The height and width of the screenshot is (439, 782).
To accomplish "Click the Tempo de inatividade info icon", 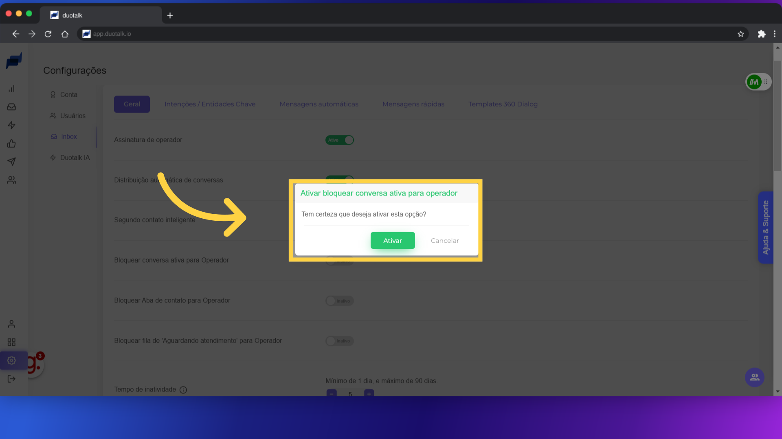I will point(183,390).
